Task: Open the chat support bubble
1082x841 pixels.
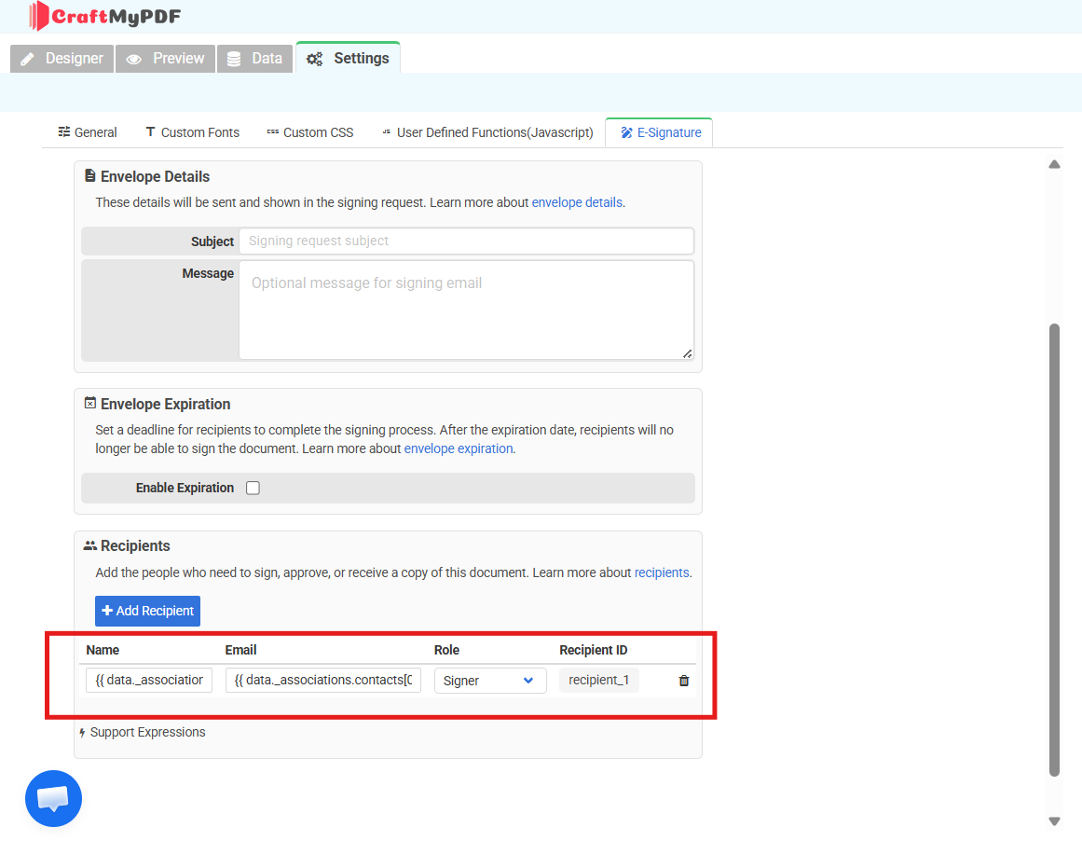Action: [x=54, y=798]
